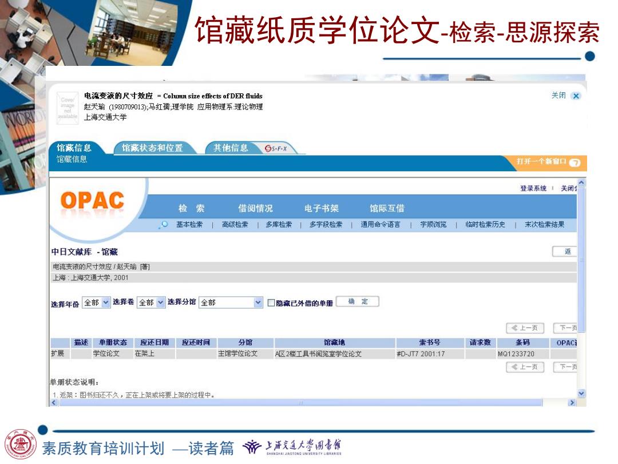Click the 返回 button beside 中日文献库
618x464 pixels.
click(x=565, y=251)
